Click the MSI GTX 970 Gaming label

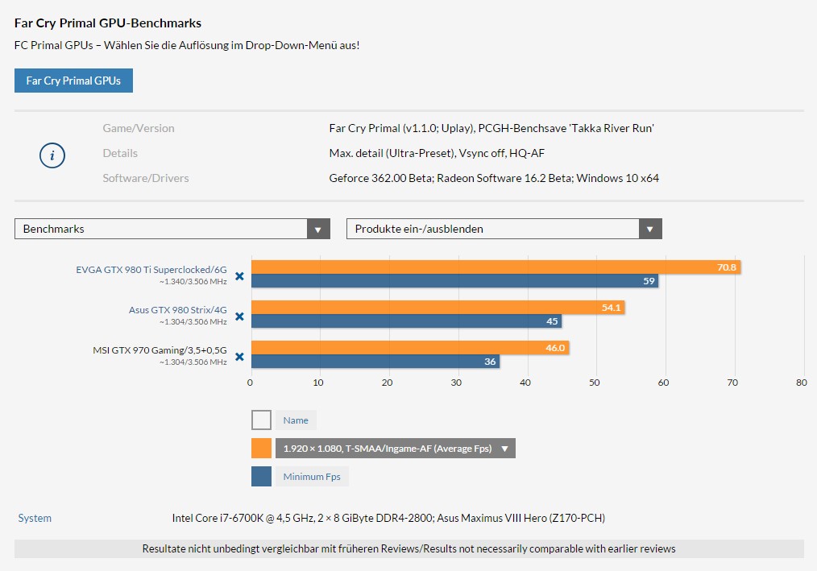[160, 350]
